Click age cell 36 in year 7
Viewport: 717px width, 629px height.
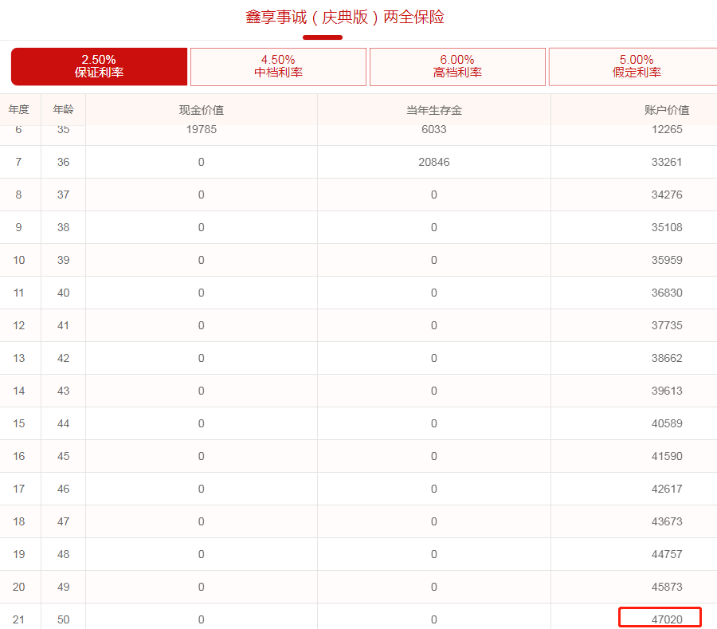coord(63,162)
